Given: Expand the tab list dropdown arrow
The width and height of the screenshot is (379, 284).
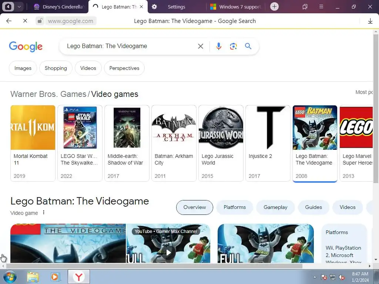Looking at the screenshot, I should [19, 7].
